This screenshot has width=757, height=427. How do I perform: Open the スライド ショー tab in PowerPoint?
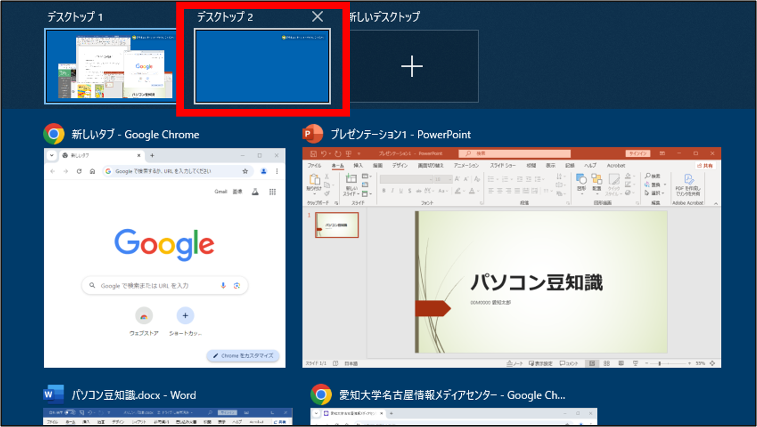click(x=503, y=165)
